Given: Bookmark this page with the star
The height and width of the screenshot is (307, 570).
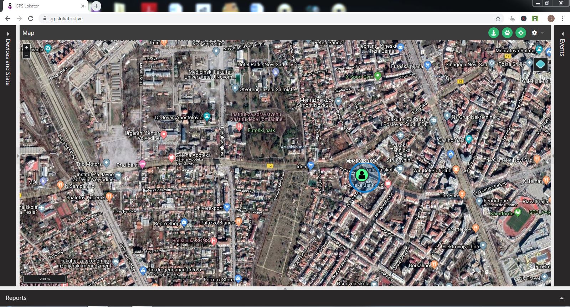Looking at the screenshot, I should tap(498, 18).
